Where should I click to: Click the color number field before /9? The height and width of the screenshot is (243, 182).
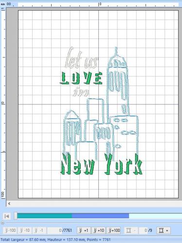click(x=144, y=230)
